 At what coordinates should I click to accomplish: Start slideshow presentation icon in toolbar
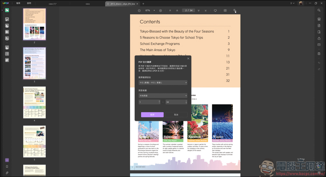click(x=215, y=11)
